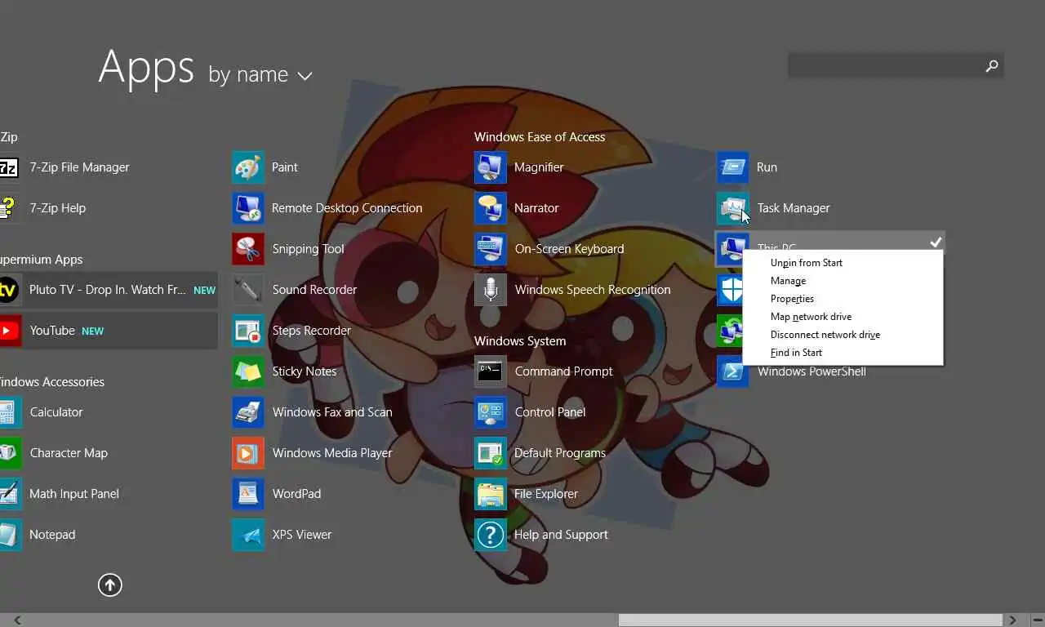Open the Default Programs icon

pos(491,453)
